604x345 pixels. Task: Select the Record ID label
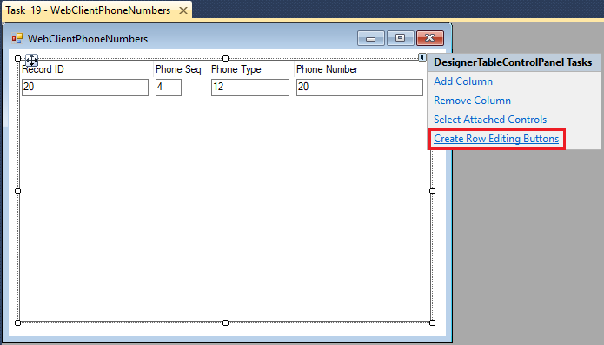[x=43, y=69]
